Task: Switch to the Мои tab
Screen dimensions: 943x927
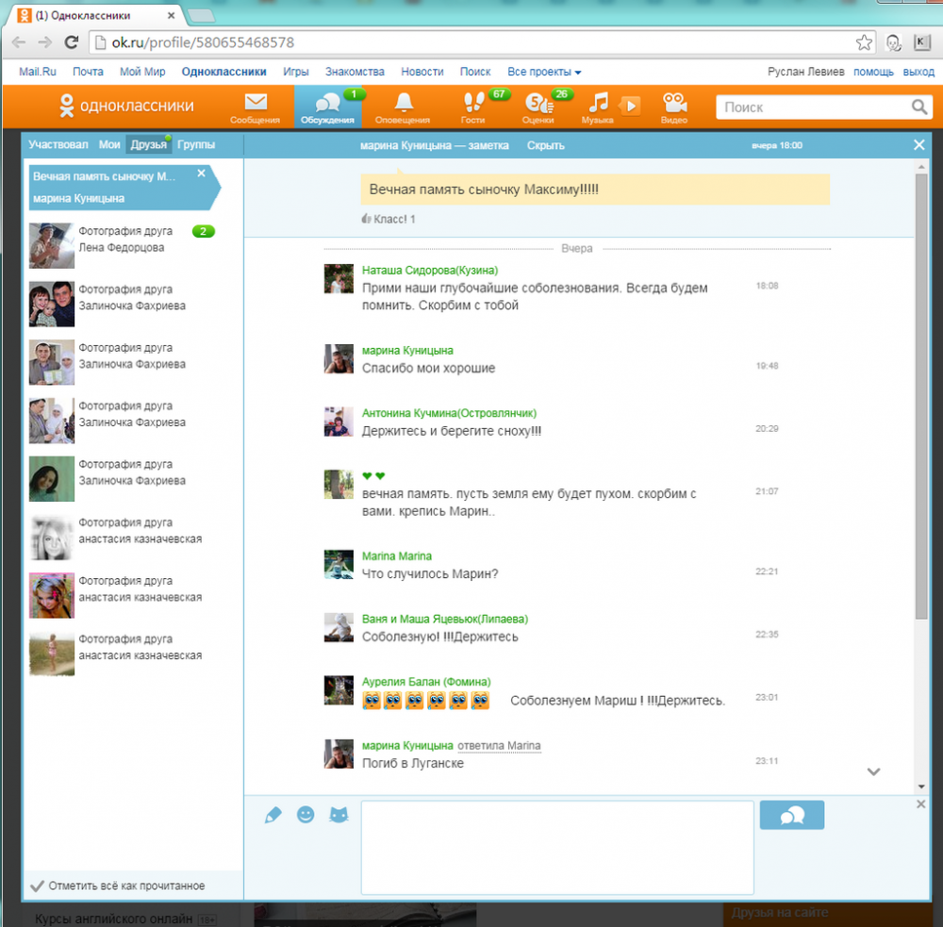Action: (109, 144)
